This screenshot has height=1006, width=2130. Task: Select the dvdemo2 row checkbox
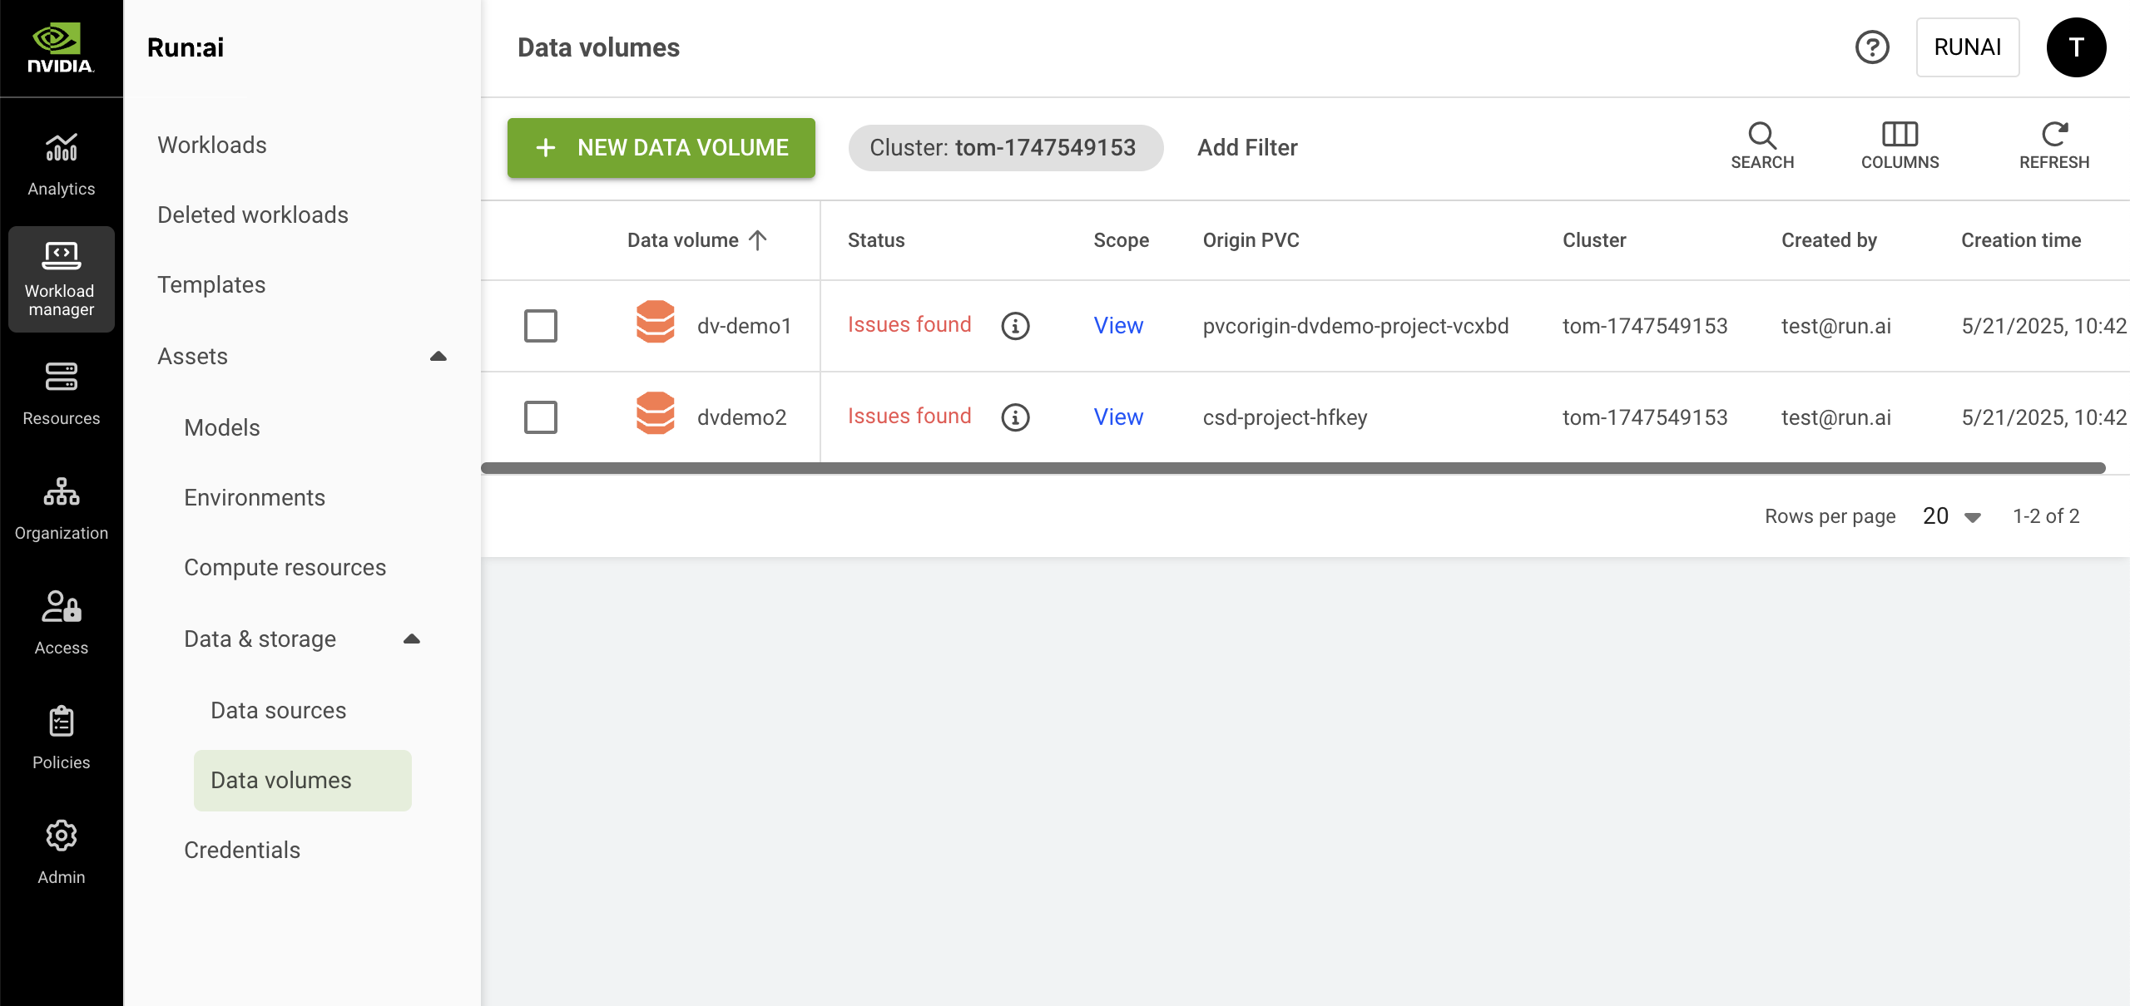point(541,417)
